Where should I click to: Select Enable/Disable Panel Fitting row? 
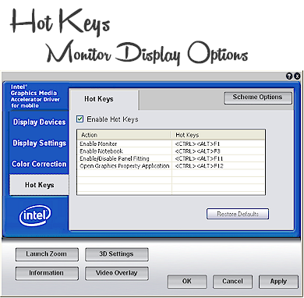[171, 158]
